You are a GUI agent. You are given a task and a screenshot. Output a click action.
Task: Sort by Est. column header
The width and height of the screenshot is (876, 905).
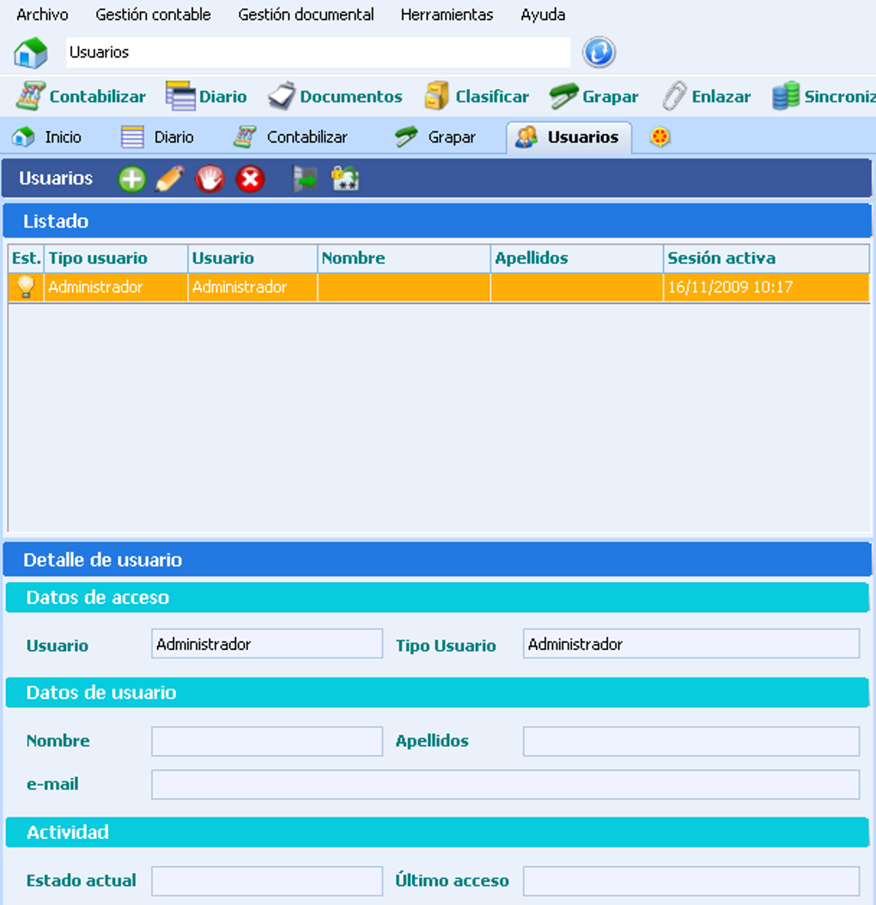click(x=26, y=258)
